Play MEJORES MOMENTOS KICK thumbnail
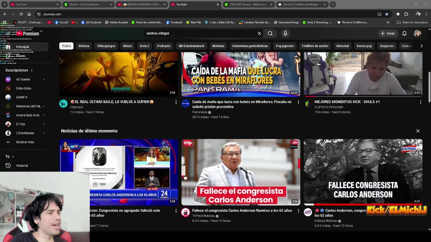This screenshot has width=431, height=242. click(363, 74)
